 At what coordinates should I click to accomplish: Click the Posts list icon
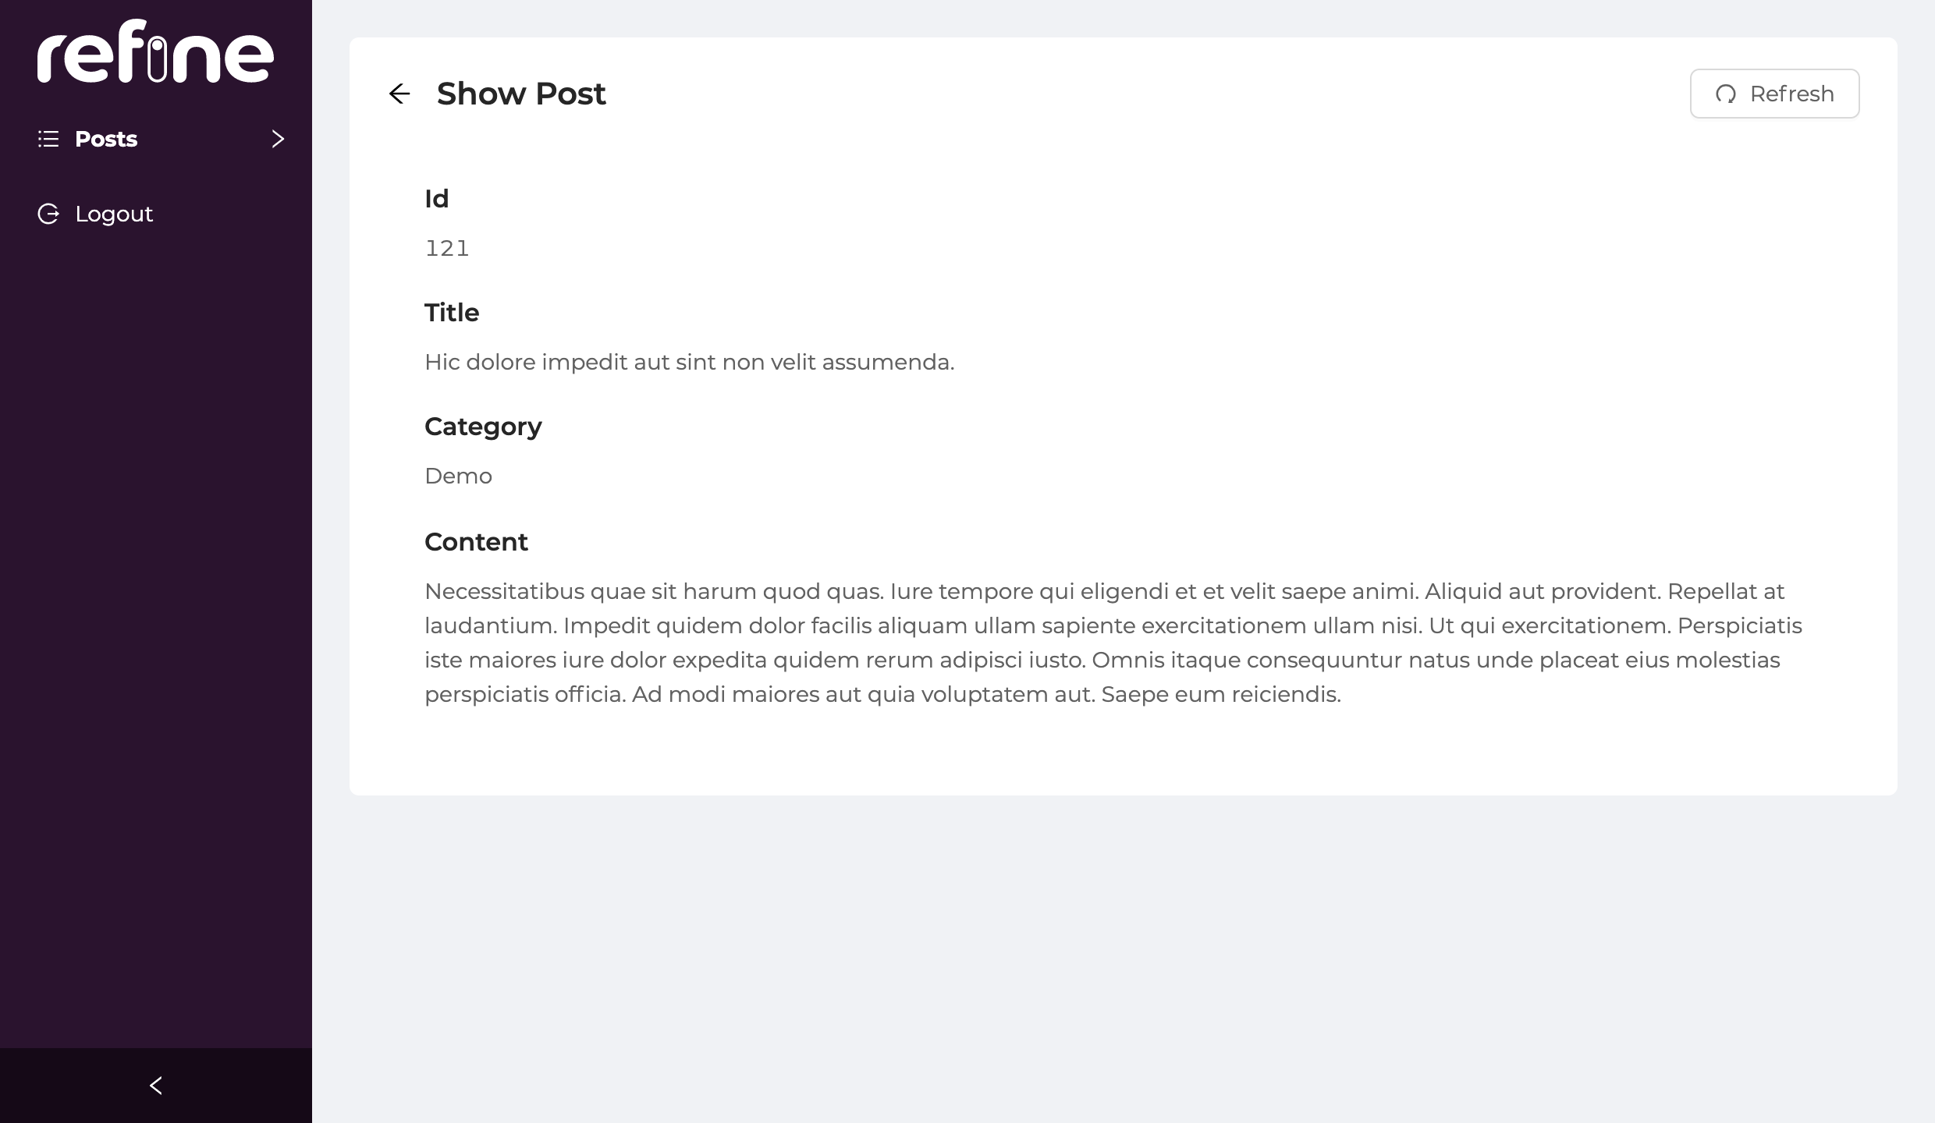pos(48,139)
